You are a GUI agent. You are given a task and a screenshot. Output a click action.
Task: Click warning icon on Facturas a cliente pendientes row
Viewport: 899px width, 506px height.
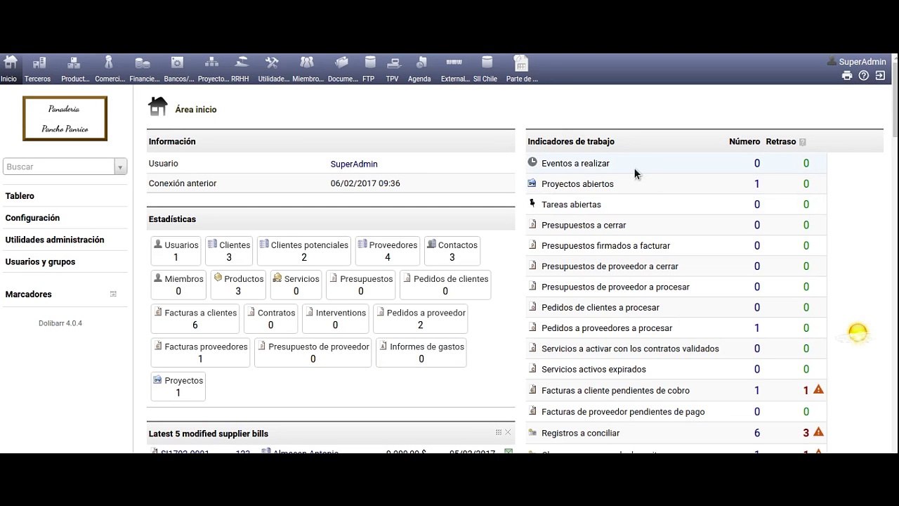pyautogui.click(x=818, y=389)
